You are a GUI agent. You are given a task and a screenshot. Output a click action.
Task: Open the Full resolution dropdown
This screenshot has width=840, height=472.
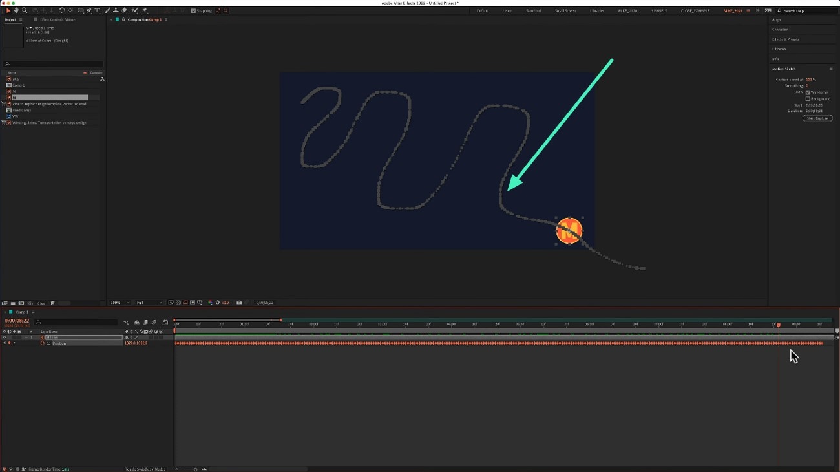(146, 302)
